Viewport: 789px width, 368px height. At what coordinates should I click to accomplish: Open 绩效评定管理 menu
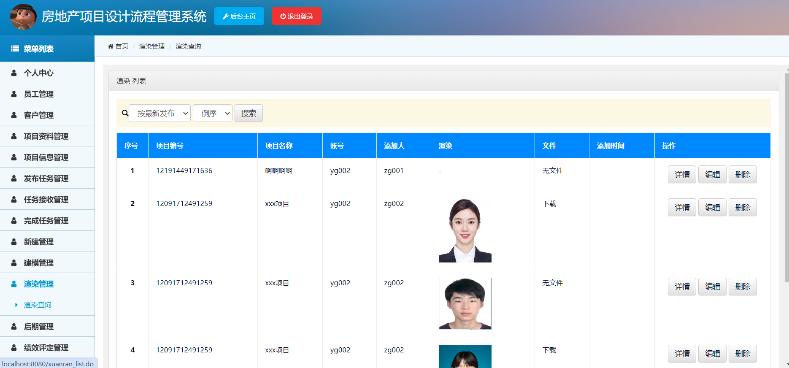(x=47, y=347)
